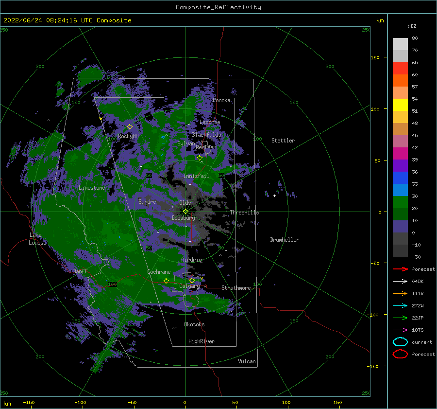Click the red forecast arrow in legend
This screenshot has width=437, height=409.
coord(400,269)
